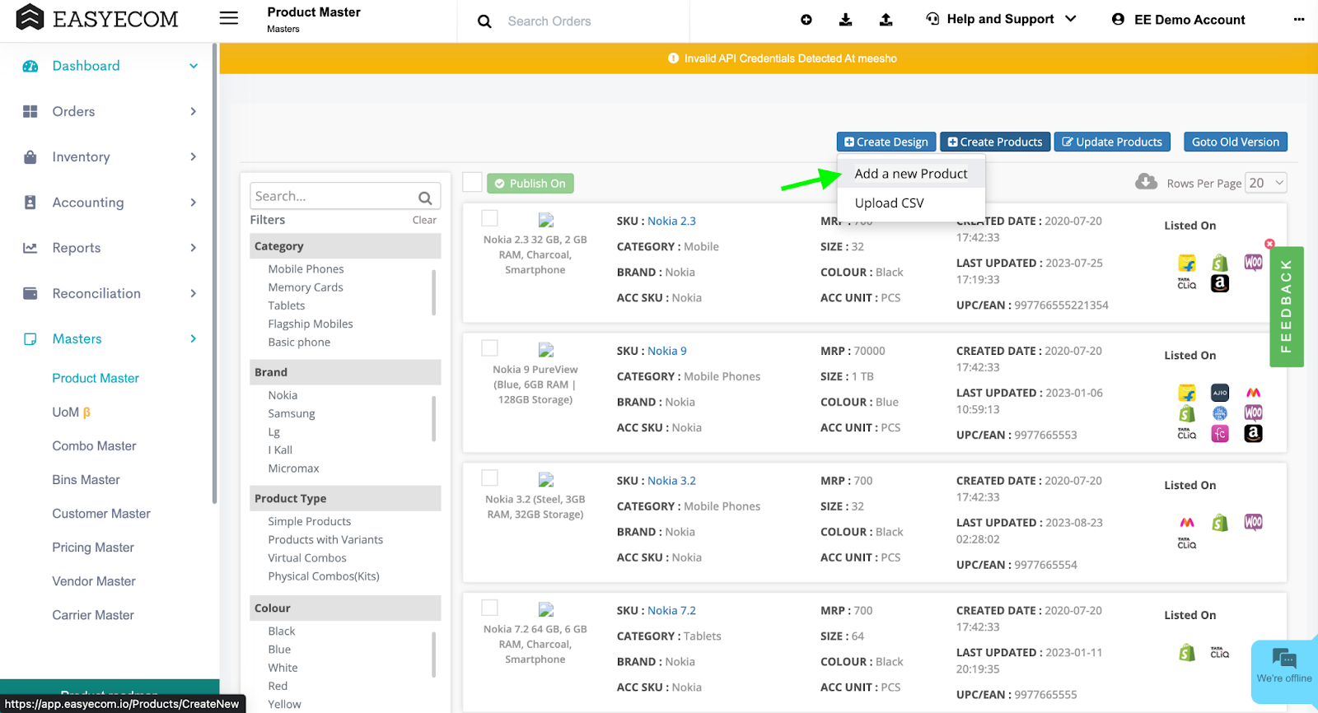Viewport: 1318px width, 713px height.
Task: Click the Create Design button
Action: click(x=886, y=142)
